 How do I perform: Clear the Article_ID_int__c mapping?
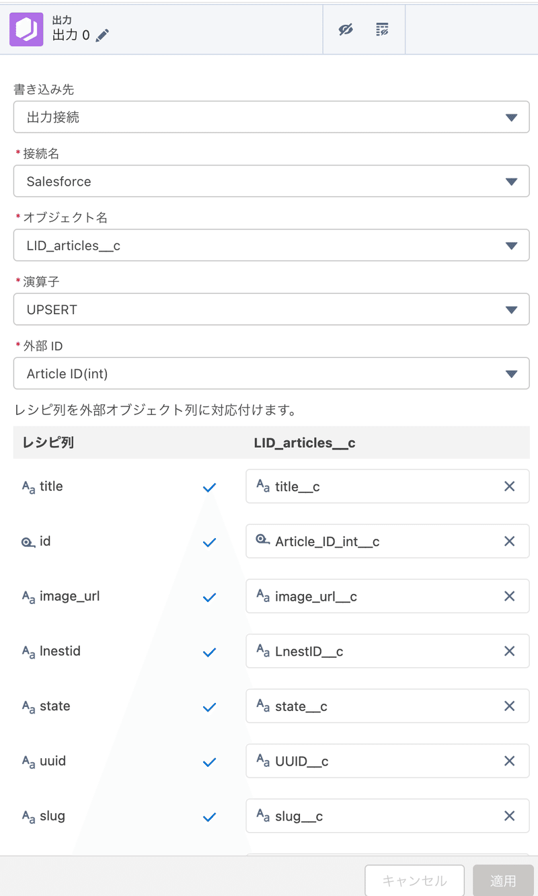coord(509,542)
